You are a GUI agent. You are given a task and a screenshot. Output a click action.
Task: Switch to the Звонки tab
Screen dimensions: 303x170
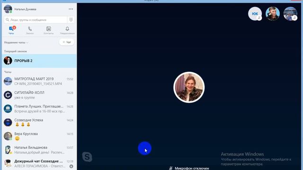pyautogui.click(x=30, y=30)
